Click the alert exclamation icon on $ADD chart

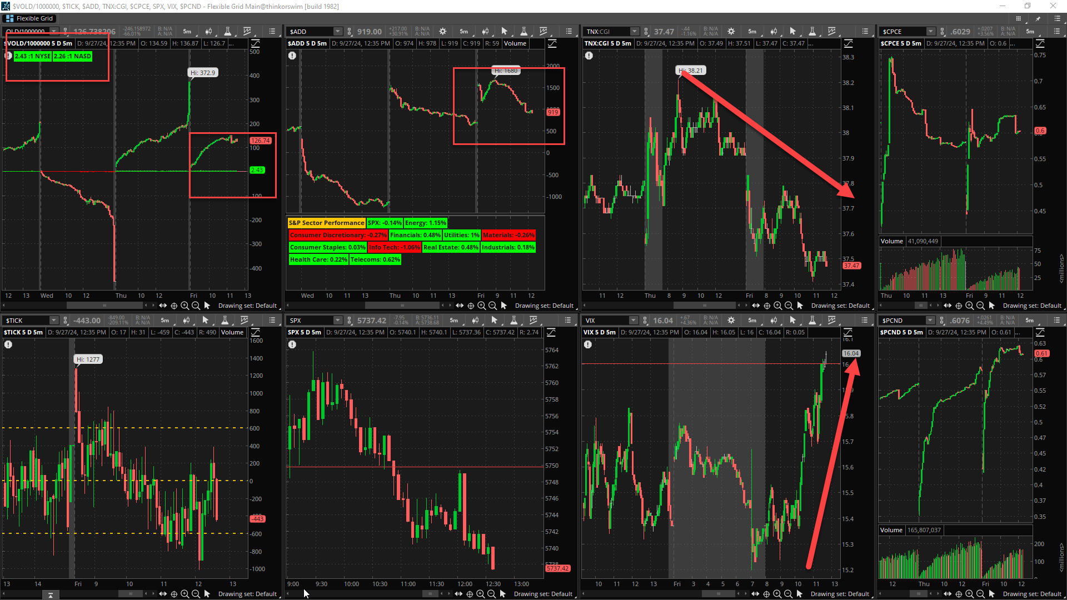click(x=292, y=56)
